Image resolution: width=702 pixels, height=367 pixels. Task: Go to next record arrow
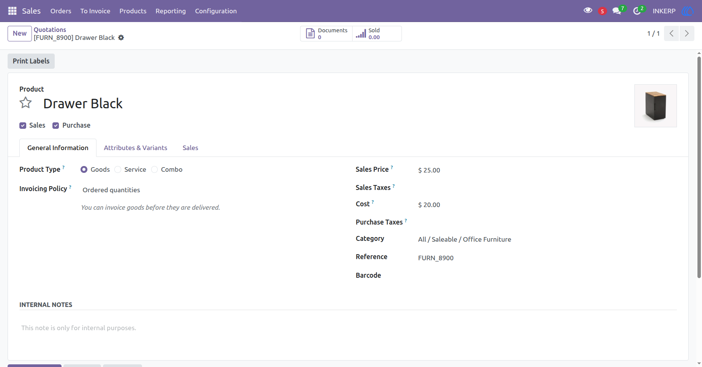click(x=687, y=33)
